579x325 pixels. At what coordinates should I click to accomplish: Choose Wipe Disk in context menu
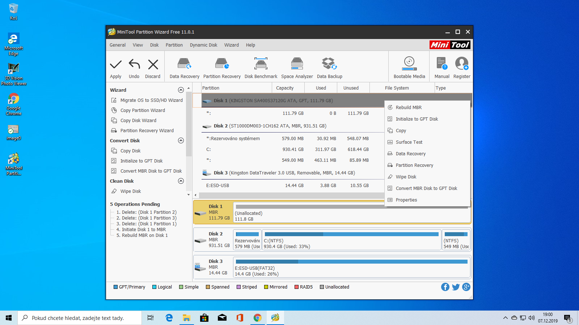406,177
